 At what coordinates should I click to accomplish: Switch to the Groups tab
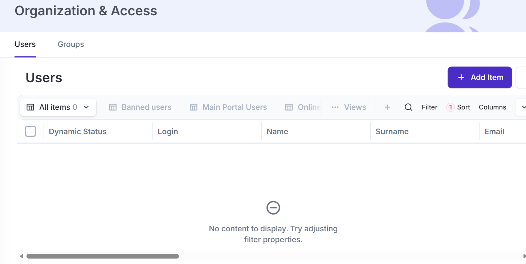tap(71, 44)
